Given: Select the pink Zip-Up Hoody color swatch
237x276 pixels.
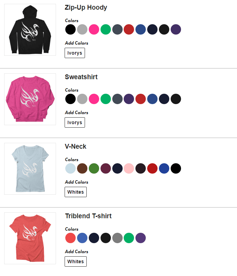Looking at the screenshot, I should tap(94, 29).
